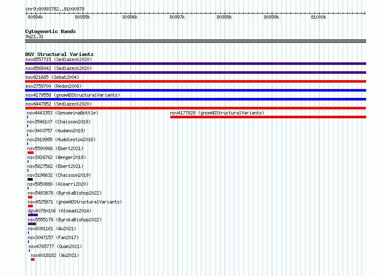Click the DGV Structural Variants track title

click(59, 54)
